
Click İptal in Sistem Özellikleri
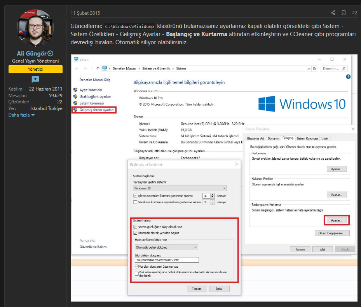click(322, 249)
